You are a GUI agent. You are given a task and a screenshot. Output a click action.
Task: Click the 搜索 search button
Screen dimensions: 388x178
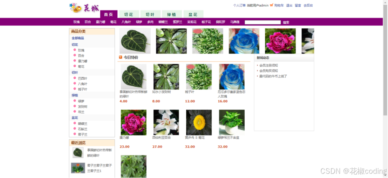coord(286,22)
